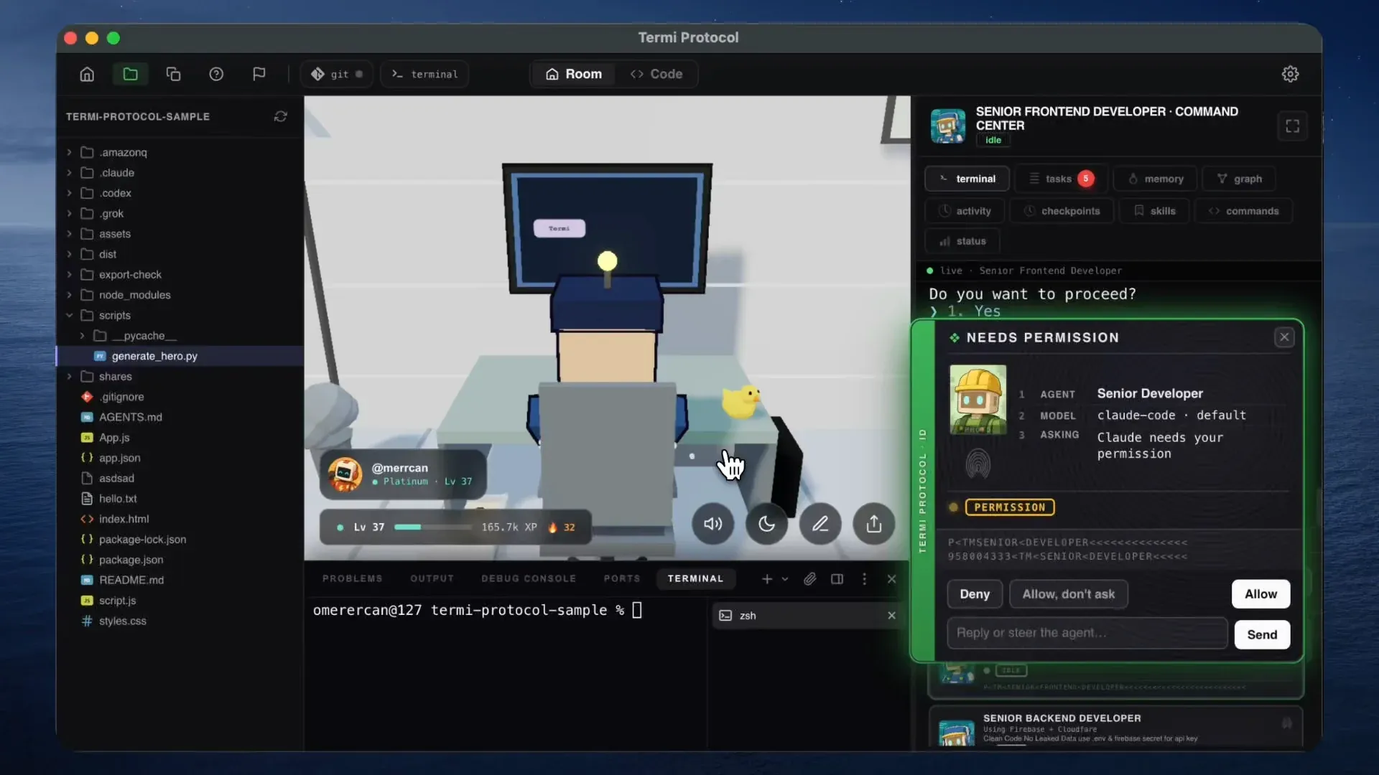The height and width of the screenshot is (775, 1379).
Task: Switch to the Code view tab
Action: [656, 74]
